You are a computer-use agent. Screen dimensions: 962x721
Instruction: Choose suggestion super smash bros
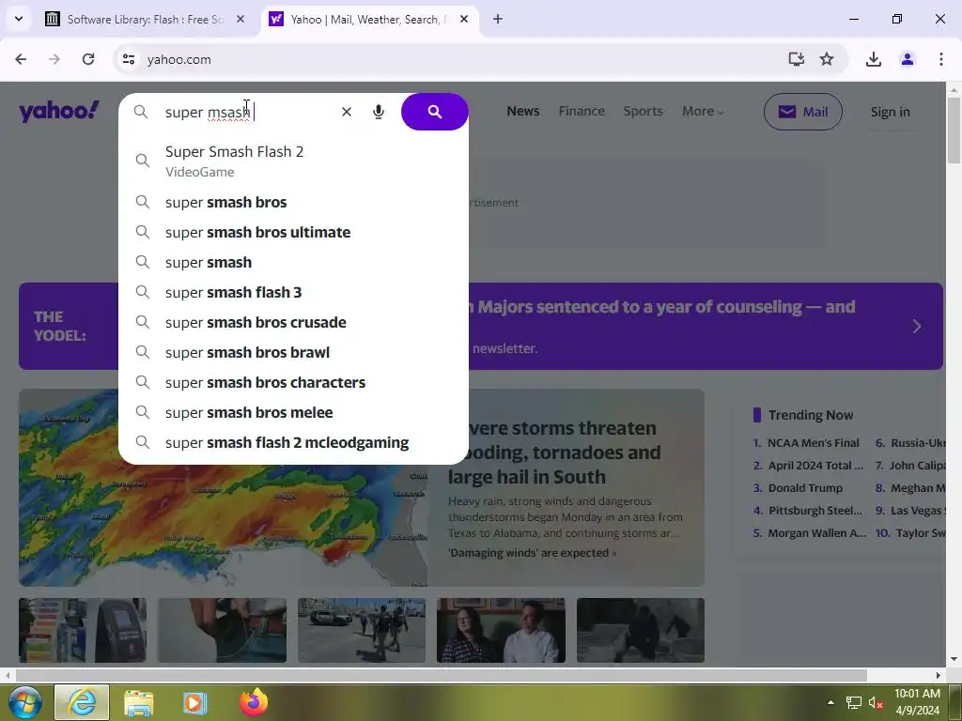(293, 203)
